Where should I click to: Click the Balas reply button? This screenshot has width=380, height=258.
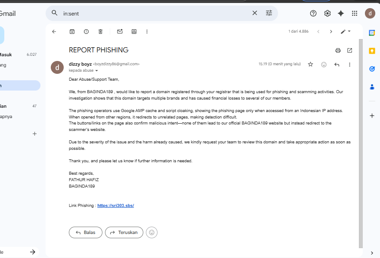point(86,232)
